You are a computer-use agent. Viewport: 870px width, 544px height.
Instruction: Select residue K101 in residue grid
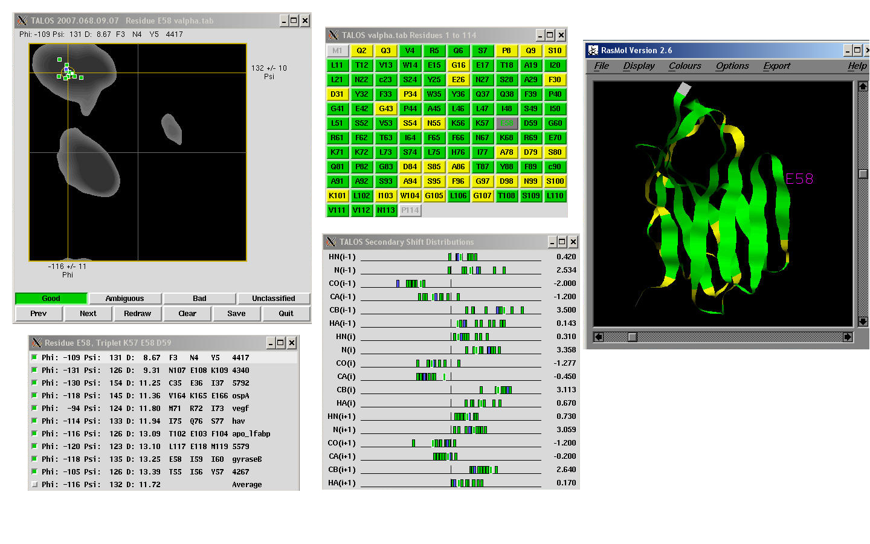point(337,196)
